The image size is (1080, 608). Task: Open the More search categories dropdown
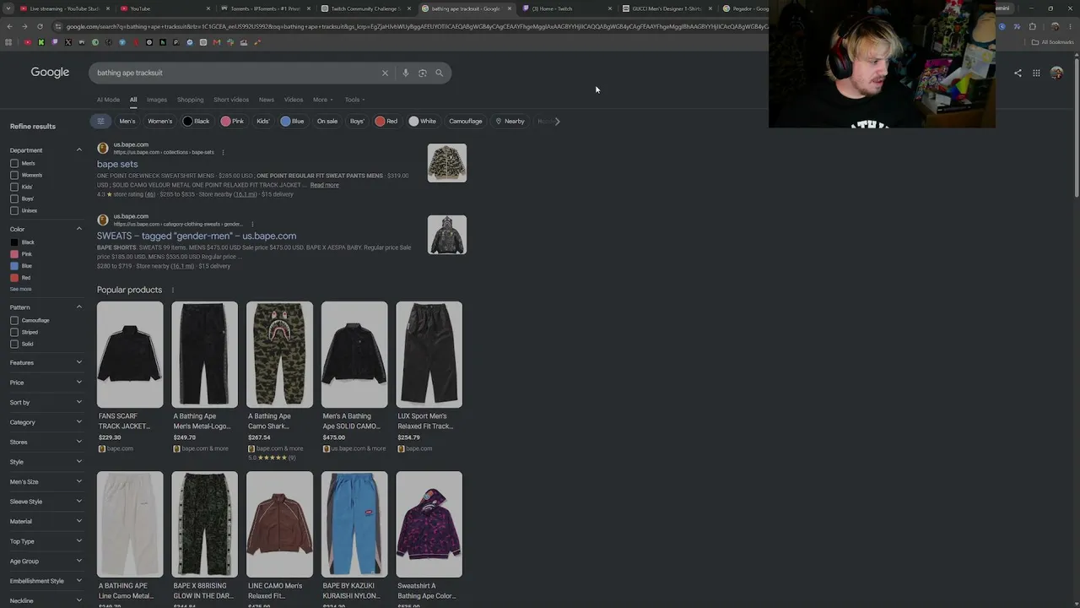tap(322, 100)
